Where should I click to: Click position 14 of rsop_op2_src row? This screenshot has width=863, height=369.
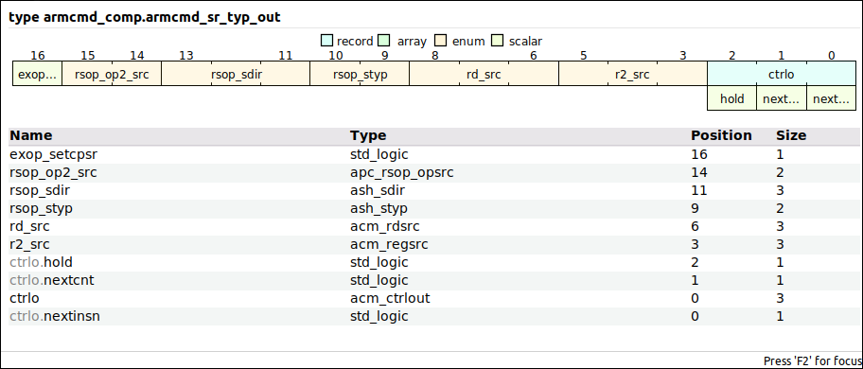[699, 173]
